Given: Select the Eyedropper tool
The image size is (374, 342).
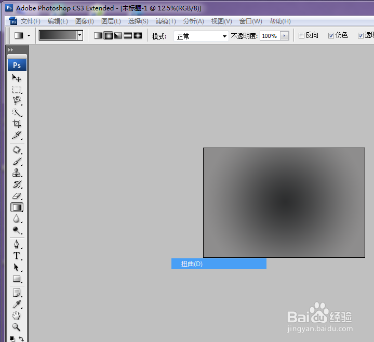Looking at the screenshot, I should point(17,304).
